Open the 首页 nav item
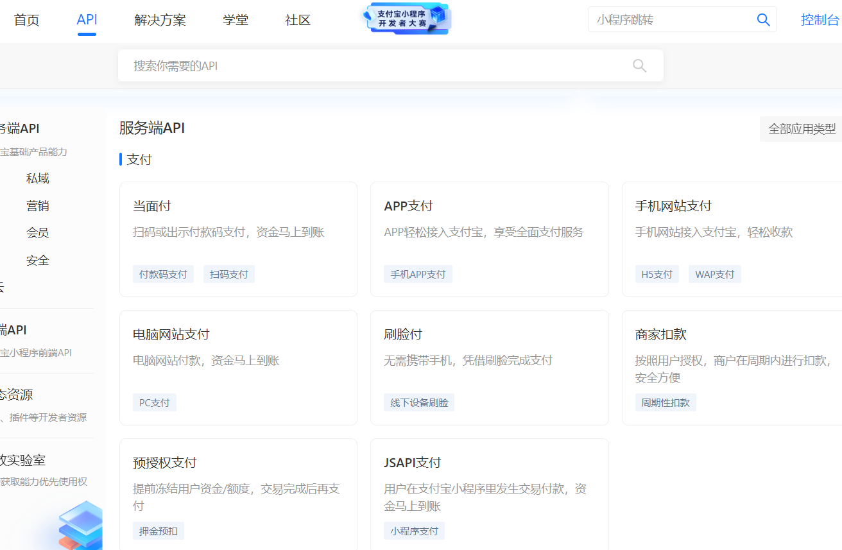 tap(27, 20)
